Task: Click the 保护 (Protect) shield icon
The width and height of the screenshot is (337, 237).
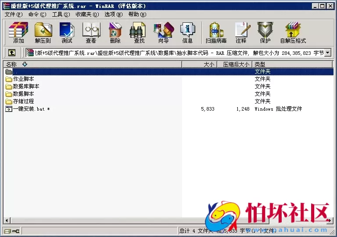Action: click(265, 32)
